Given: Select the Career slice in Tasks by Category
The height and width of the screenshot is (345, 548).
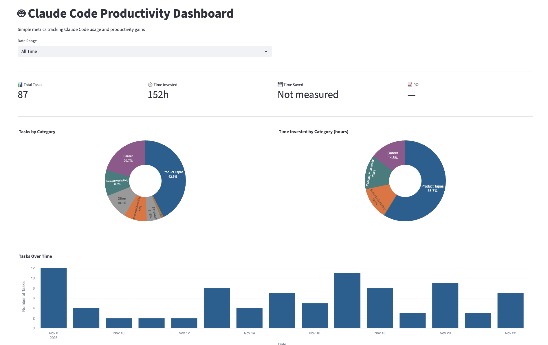Looking at the screenshot, I should point(128,158).
